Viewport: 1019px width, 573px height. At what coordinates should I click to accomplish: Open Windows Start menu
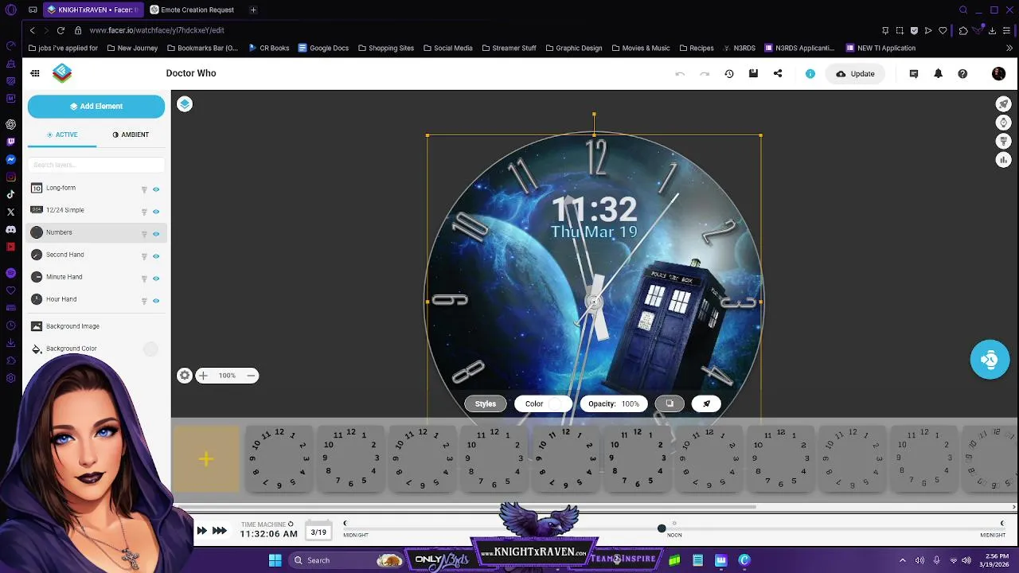click(275, 560)
